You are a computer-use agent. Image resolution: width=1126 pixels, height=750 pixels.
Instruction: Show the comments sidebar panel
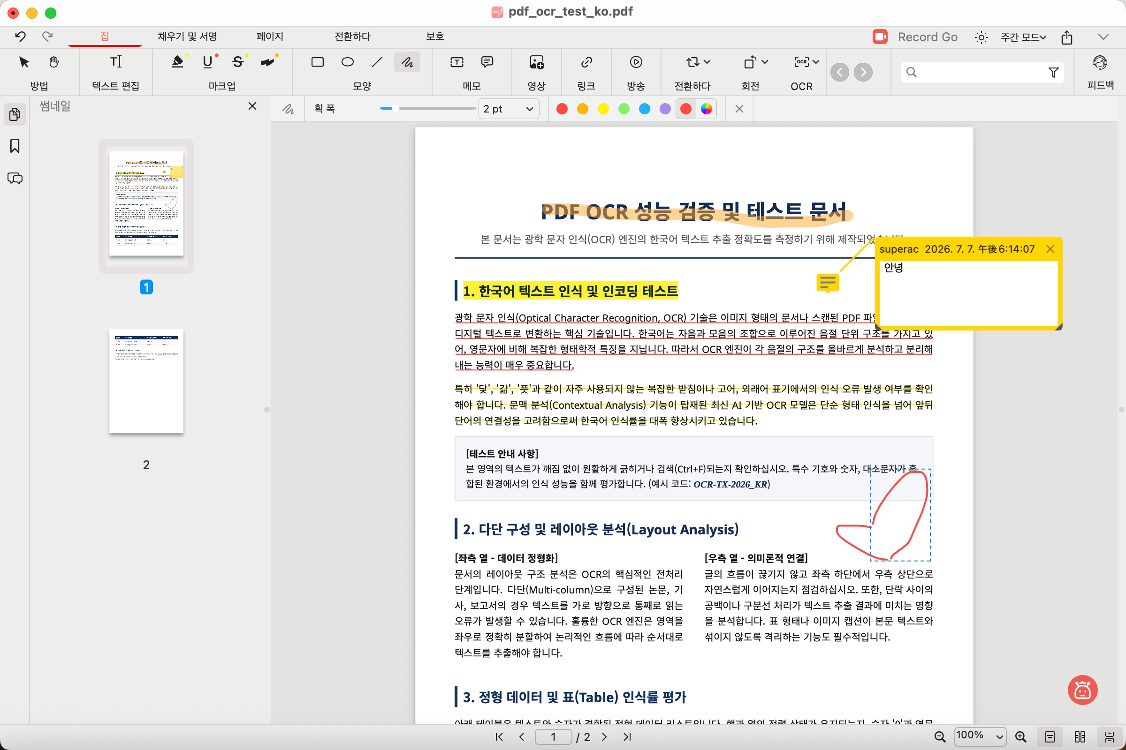[15, 179]
